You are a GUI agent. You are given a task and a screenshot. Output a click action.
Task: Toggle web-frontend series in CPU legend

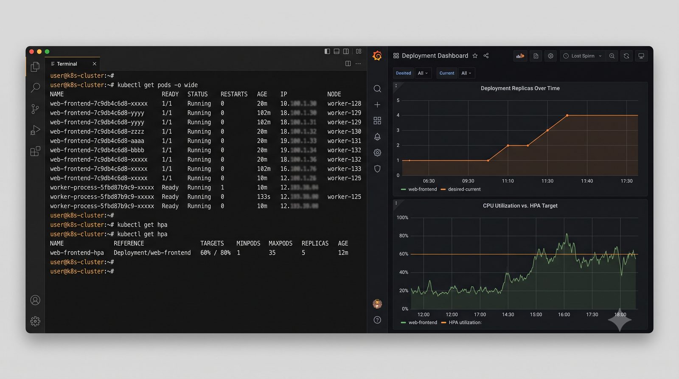tap(423, 323)
